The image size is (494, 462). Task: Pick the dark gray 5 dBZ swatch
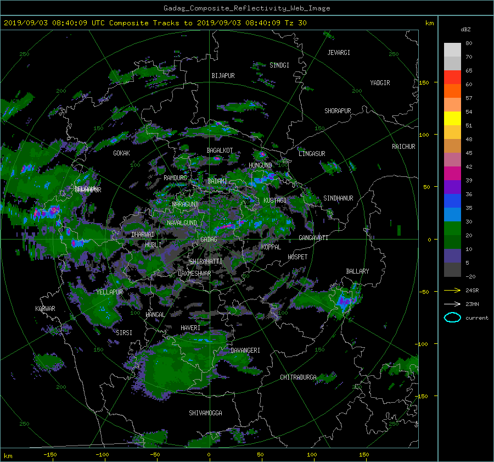(x=452, y=269)
